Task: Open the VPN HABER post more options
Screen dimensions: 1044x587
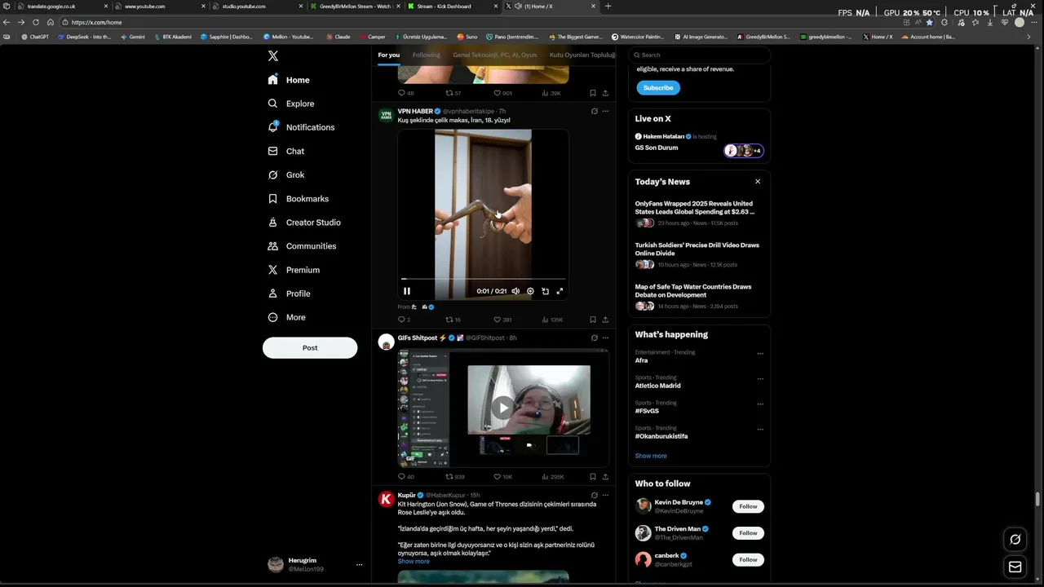Action: (605, 111)
